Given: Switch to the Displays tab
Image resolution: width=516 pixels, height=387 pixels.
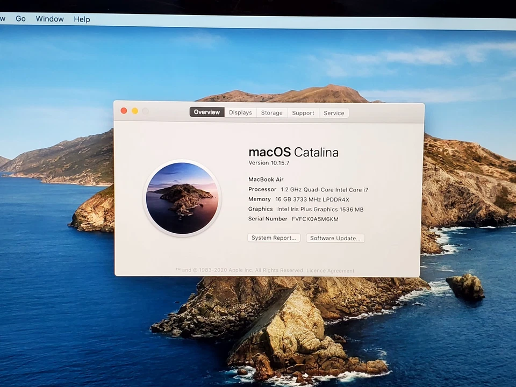Looking at the screenshot, I should click(241, 112).
